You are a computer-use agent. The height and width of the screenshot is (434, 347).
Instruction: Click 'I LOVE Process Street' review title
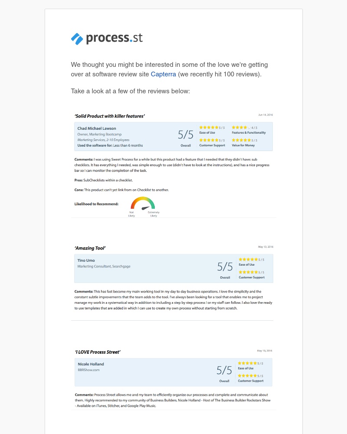pos(98,352)
